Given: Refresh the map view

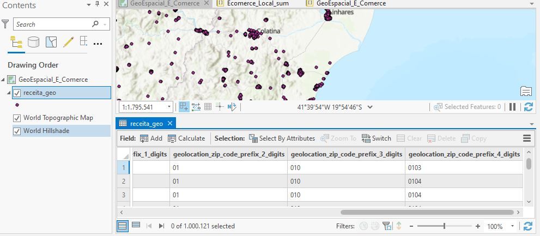Looking at the screenshot, I should pos(529,107).
